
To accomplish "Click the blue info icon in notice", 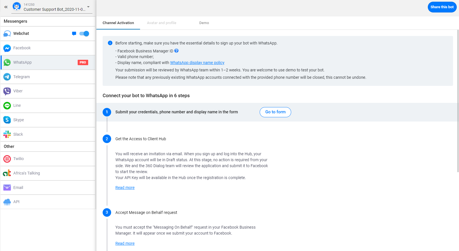I will (x=110, y=43).
